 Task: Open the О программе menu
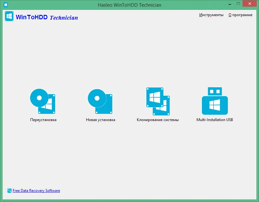point(240,15)
